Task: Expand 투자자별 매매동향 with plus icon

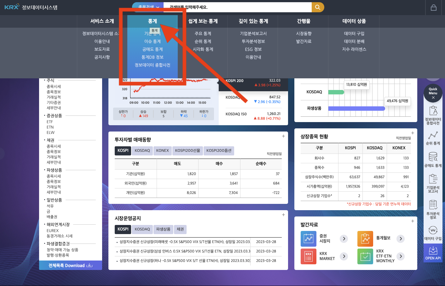Action: [x=283, y=136]
